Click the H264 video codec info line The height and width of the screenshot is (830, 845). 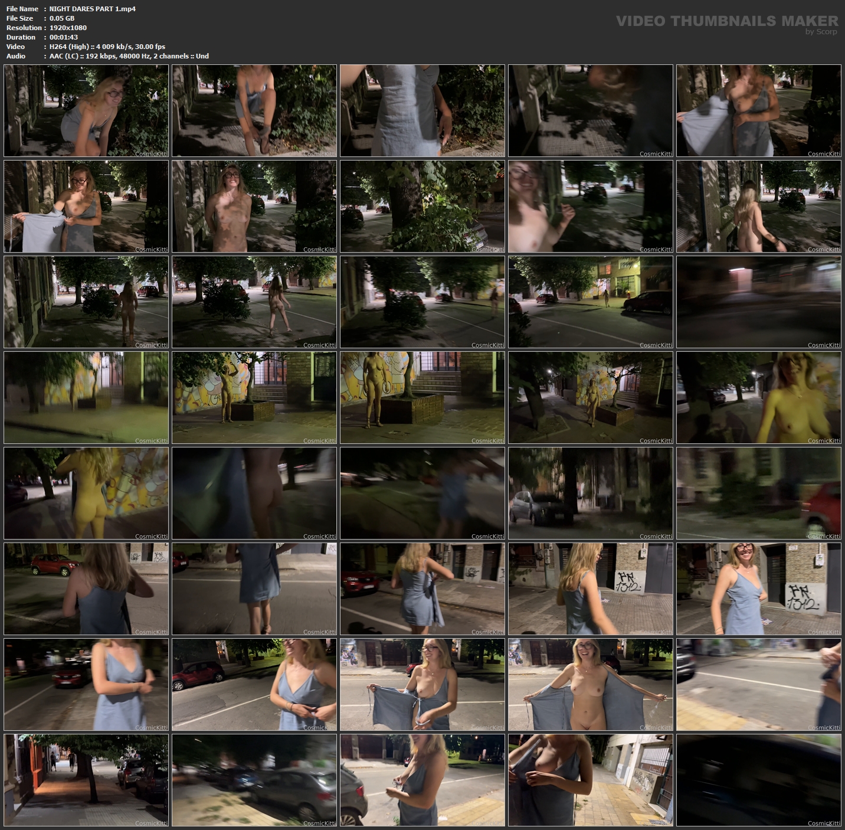click(107, 47)
